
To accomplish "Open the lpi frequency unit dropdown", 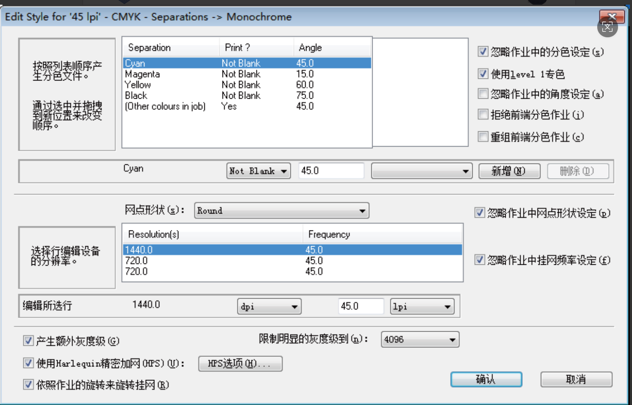I will tap(422, 306).
